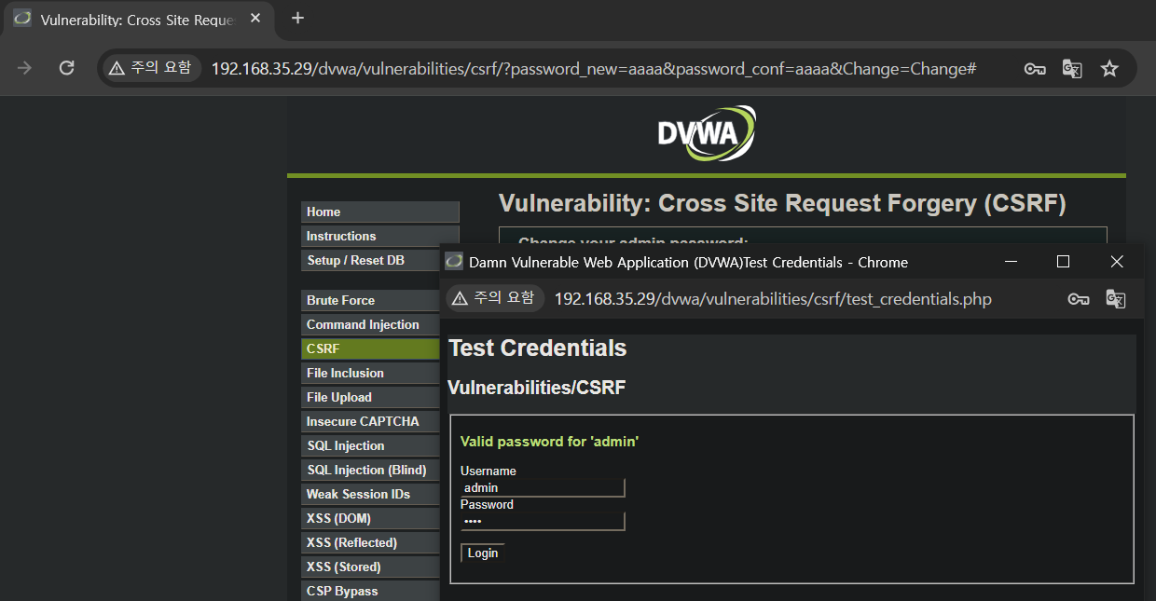The height and width of the screenshot is (601, 1156).
Task: Click the DVWA logo in page header
Action: coord(706,133)
